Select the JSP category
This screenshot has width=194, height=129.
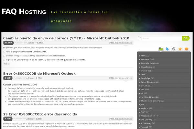click(142, 104)
